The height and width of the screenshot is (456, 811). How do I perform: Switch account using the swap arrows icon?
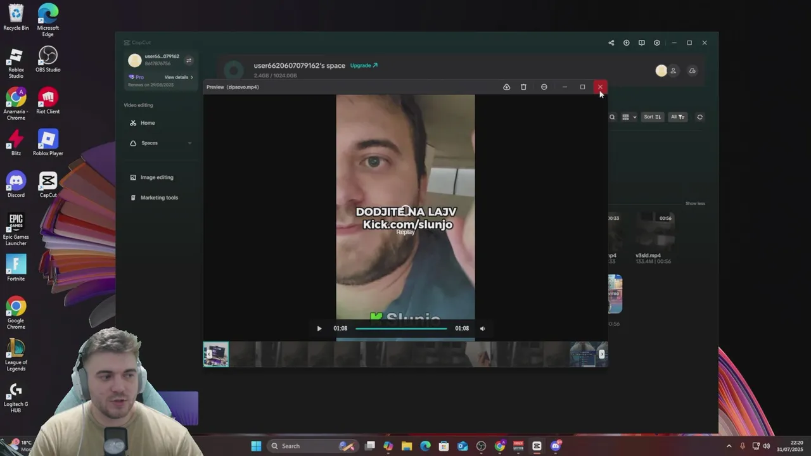[188, 60]
